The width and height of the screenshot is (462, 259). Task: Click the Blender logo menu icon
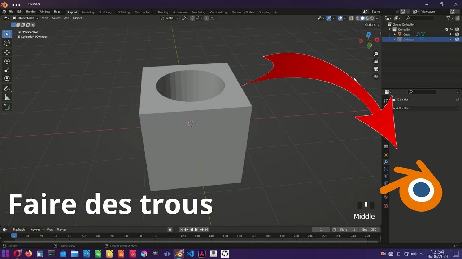point(5,12)
